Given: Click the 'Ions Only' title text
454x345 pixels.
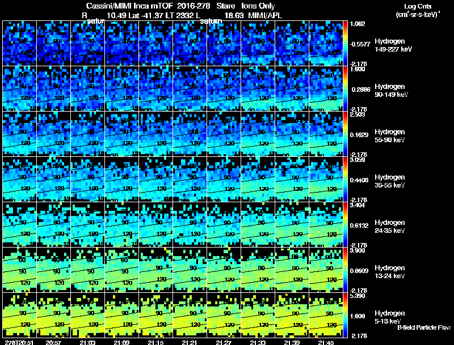Looking at the screenshot, I should (258, 6).
